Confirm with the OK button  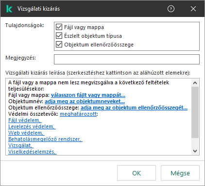click(x=137, y=173)
